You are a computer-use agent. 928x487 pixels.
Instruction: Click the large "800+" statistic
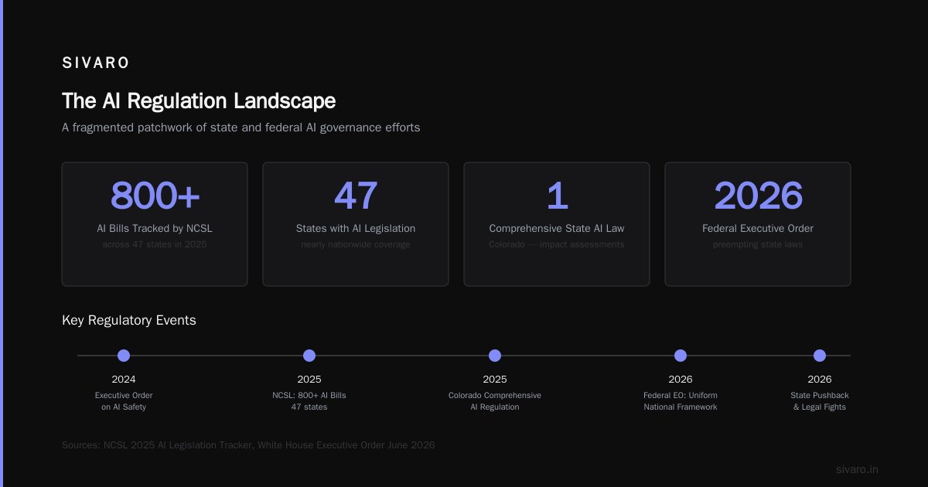(x=155, y=196)
